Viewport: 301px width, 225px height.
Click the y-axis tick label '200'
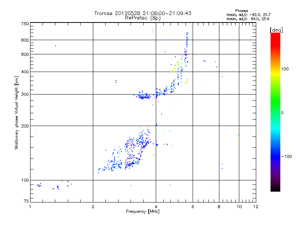pos(25,126)
